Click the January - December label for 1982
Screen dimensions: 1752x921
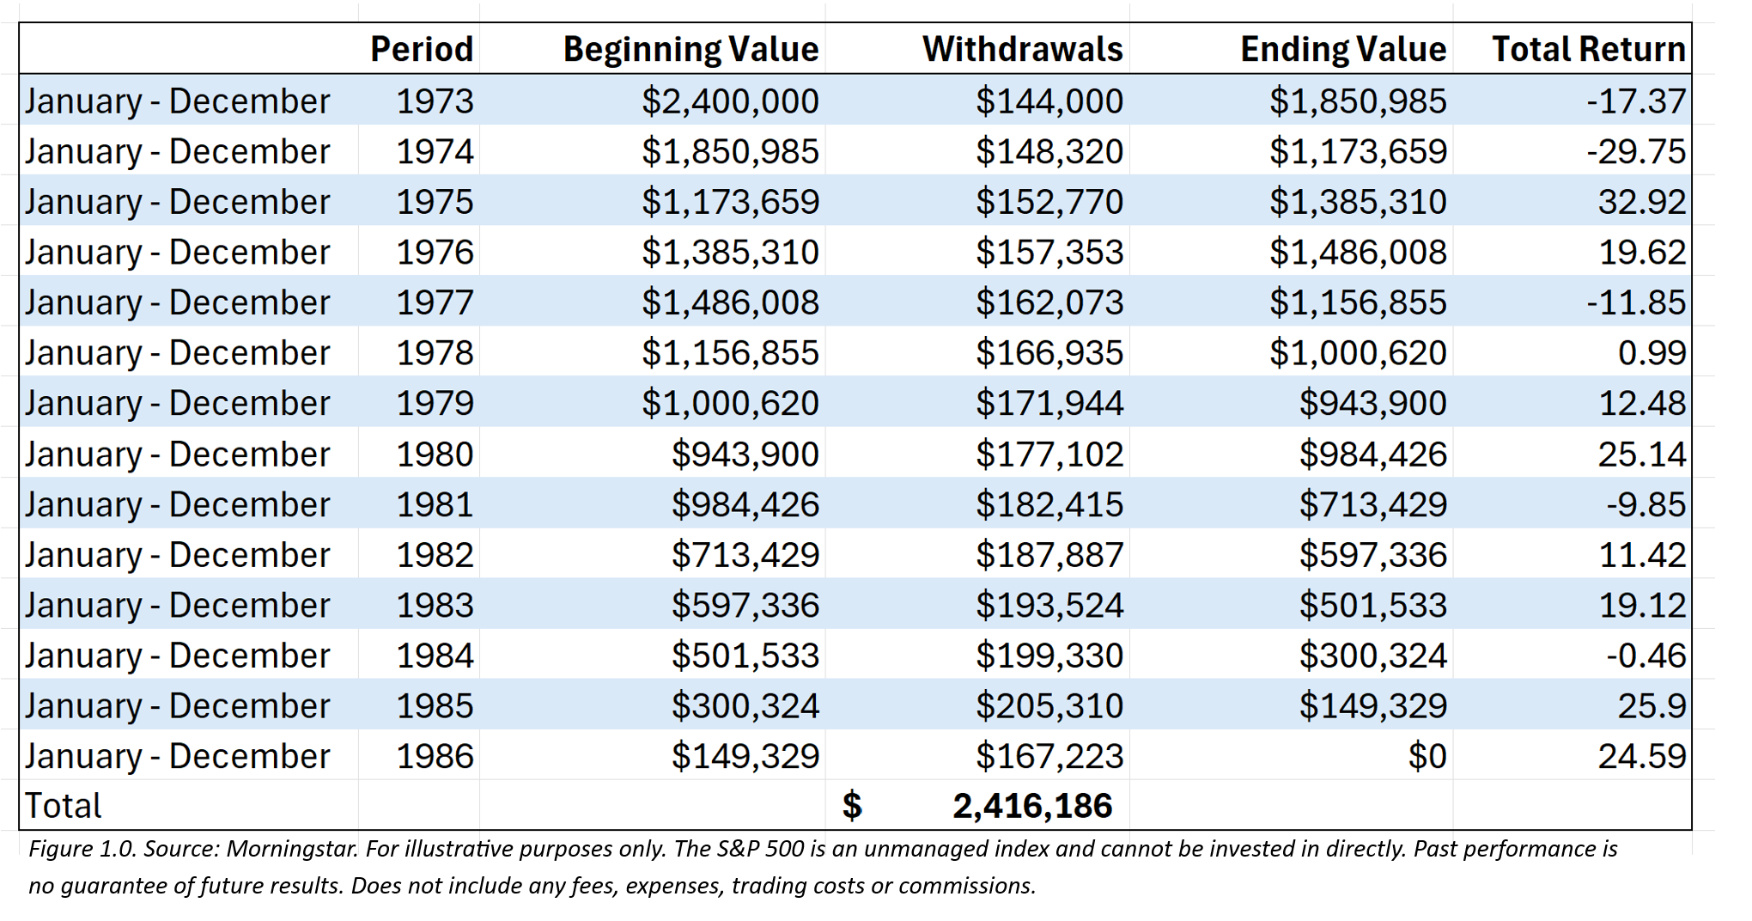click(x=177, y=555)
